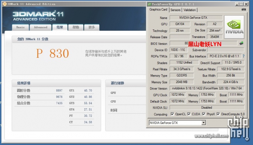Click the GPU-Z title bar app icon
Screen dimensions: 253x145
coord(149,4)
